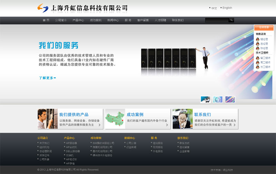The height and width of the screenshot is (174, 276).
Task: Open 客户留言 in the navigation bar
Action: click(143, 20)
